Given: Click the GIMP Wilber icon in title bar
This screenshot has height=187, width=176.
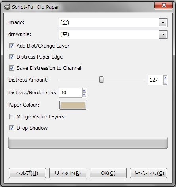Looking at the screenshot, I should (7, 7).
